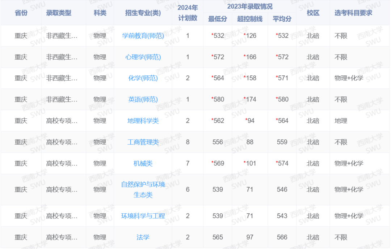Open the 工商管理类 major link
The width and height of the screenshot is (391, 249).
pos(143,142)
